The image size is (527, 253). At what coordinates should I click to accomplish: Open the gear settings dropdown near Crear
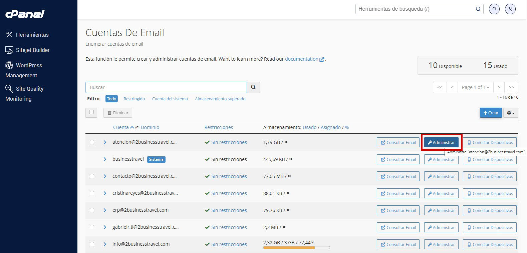coord(511,113)
